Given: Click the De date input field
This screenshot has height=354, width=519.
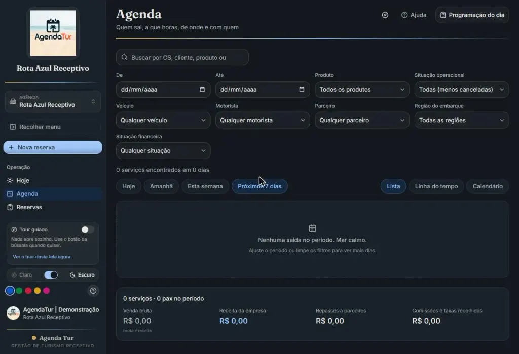Looking at the screenshot, I should click(x=163, y=89).
